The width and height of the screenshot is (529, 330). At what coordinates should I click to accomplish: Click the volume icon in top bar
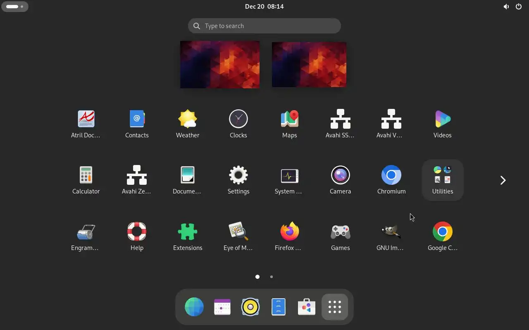pyautogui.click(x=506, y=7)
